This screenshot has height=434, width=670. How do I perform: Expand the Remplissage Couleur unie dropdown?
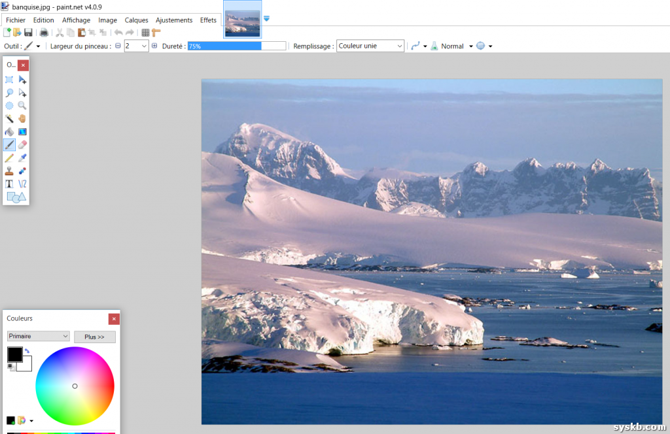click(x=370, y=46)
